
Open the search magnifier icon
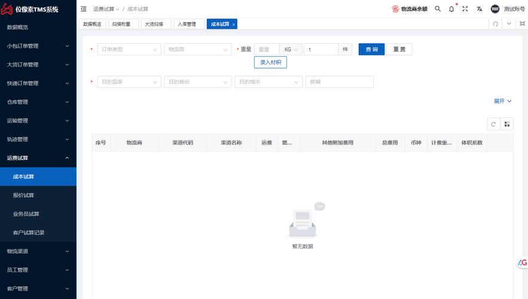click(x=438, y=9)
